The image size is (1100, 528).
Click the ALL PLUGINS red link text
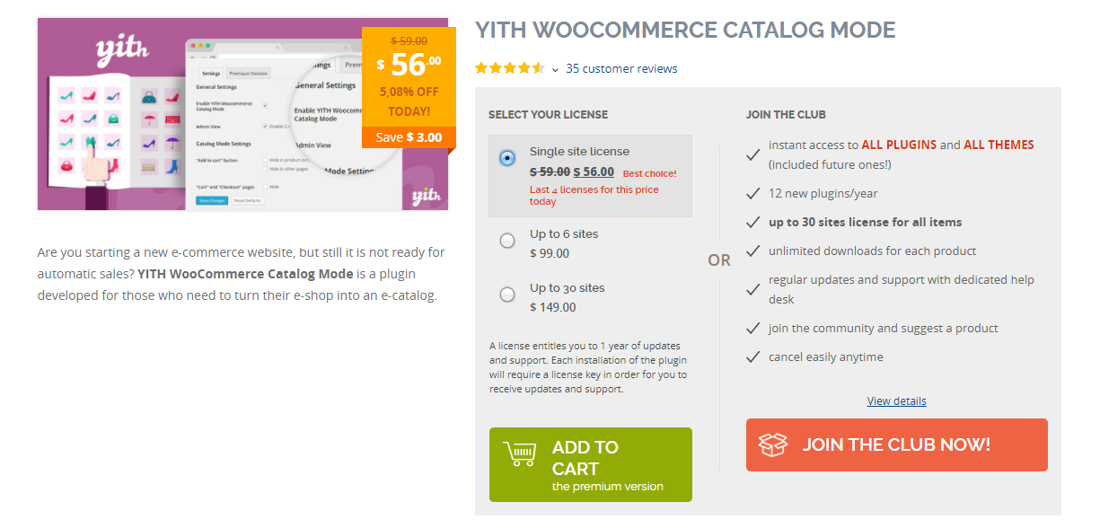(899, 145)
